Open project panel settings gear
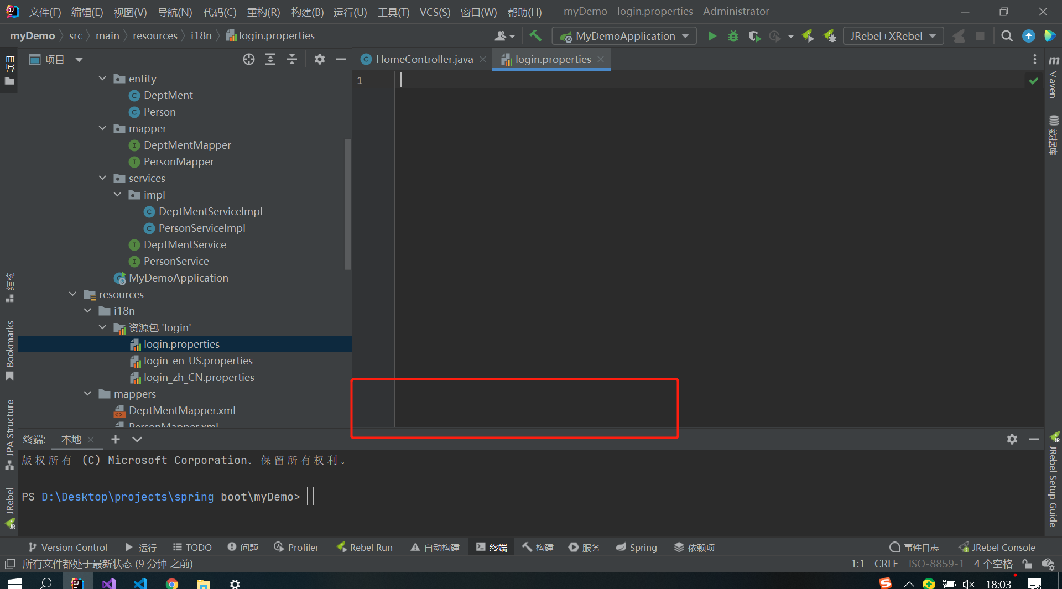 point(320,59)
